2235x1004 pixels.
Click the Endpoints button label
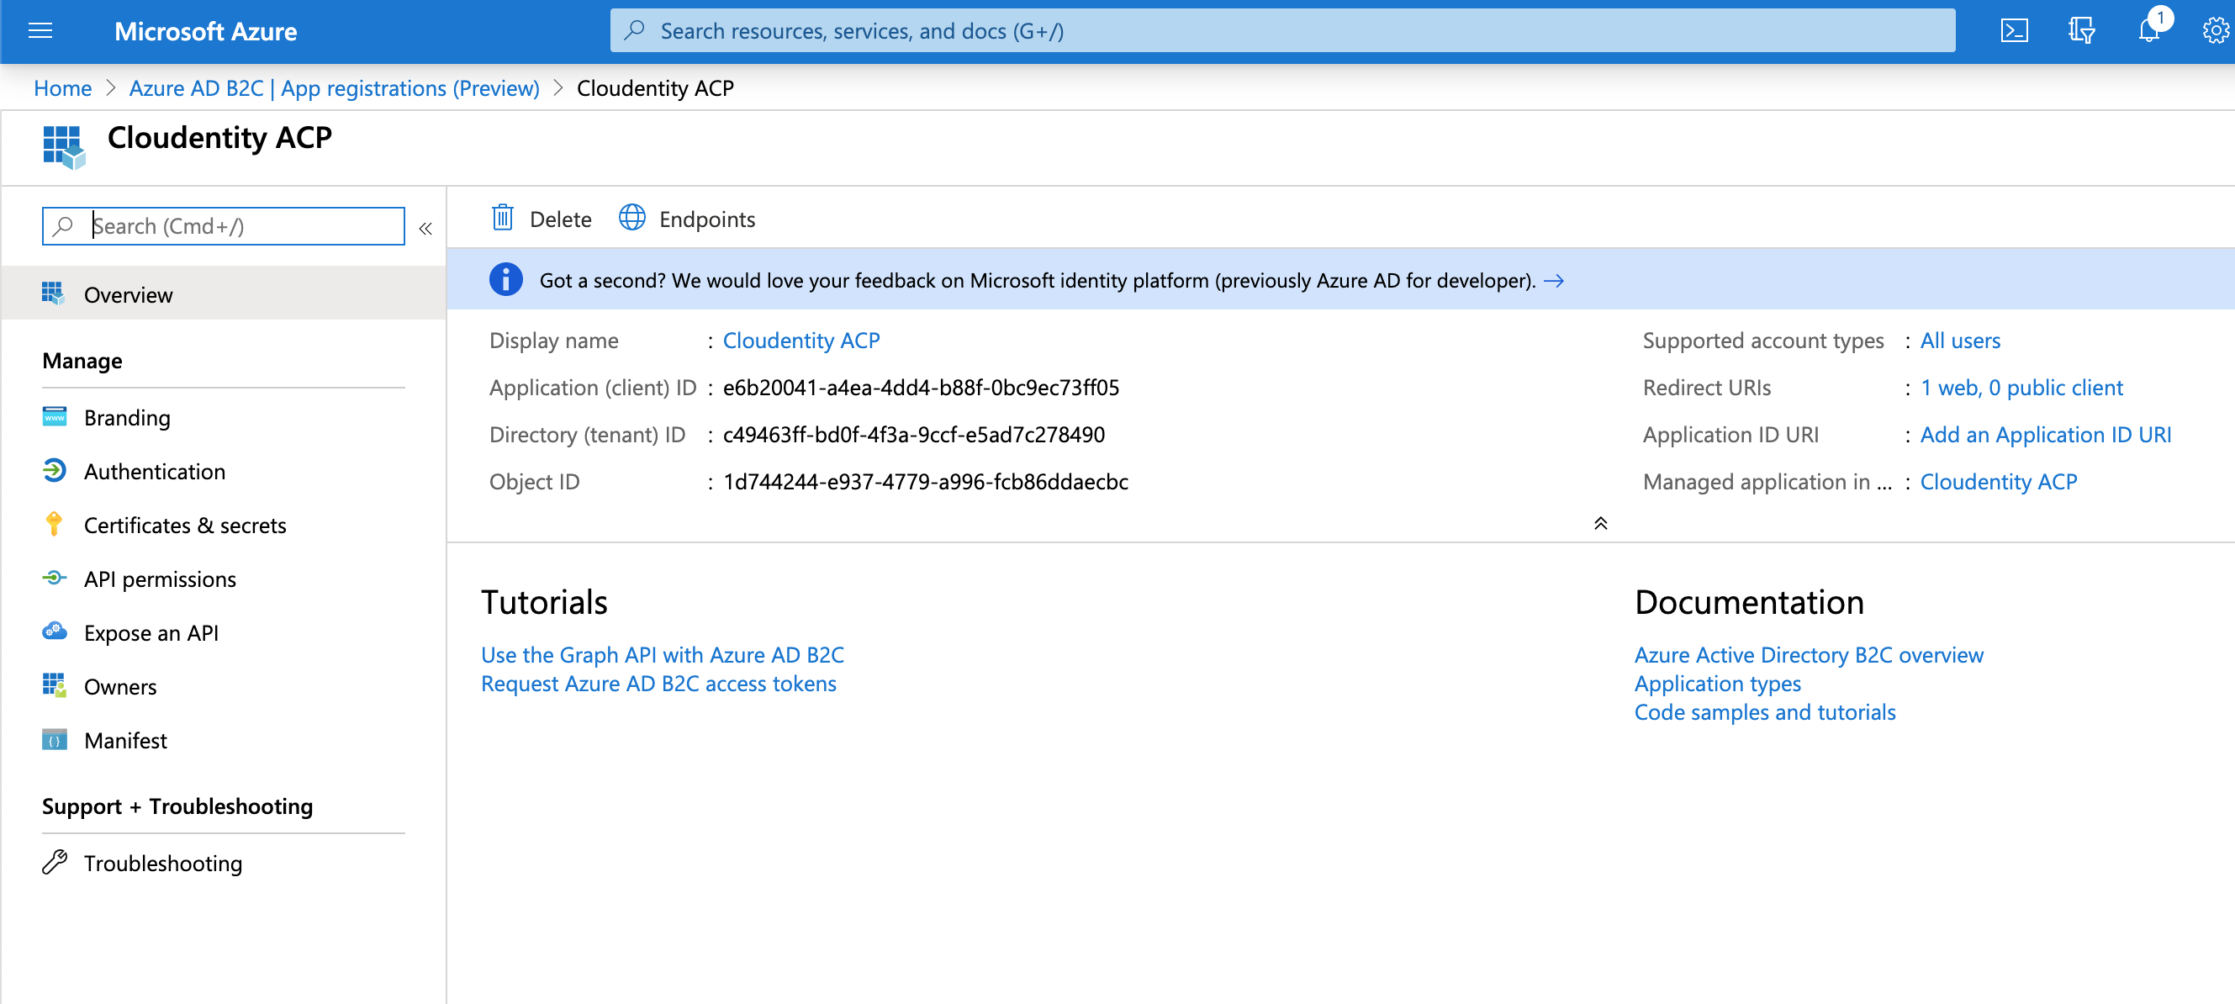coord(707,219)
